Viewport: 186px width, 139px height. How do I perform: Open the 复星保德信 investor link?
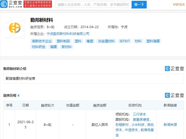(x=141, y=120)
